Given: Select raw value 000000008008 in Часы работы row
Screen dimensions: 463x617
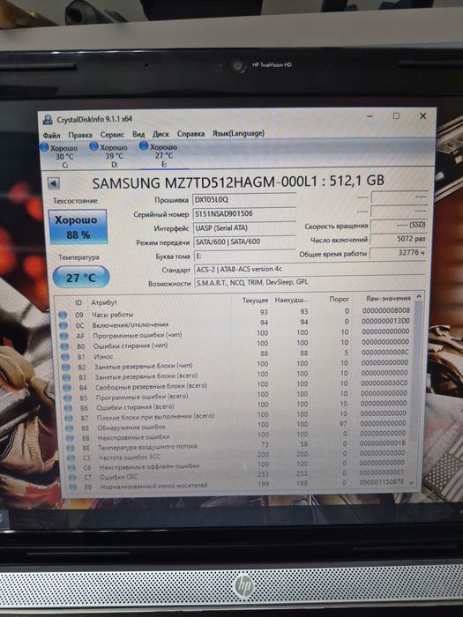Looking at the screenshot, I should [x=386, y=310].
